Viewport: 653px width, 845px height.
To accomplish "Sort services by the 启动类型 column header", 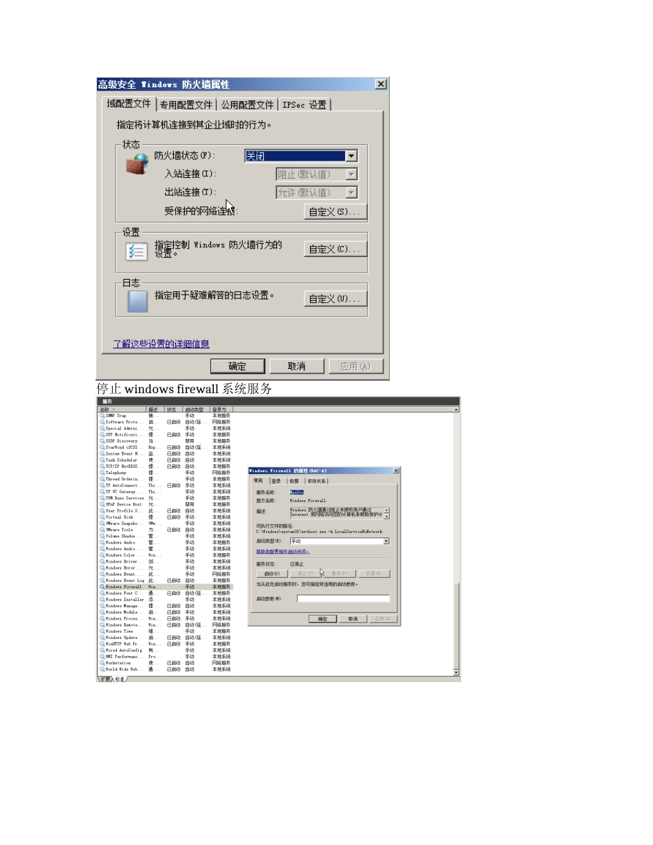I will coord(196,409).
